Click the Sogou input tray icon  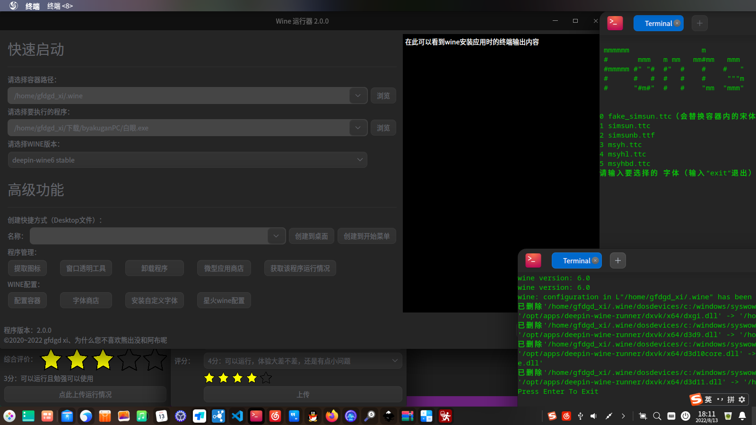[552, 416]
